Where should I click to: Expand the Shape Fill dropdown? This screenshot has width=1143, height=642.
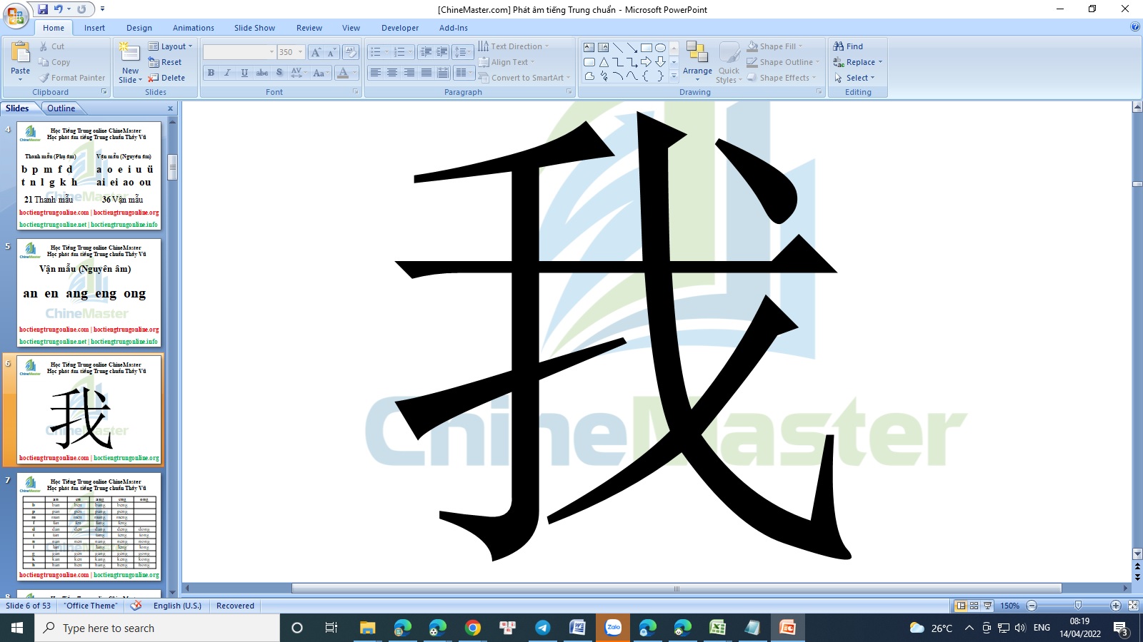click(x=800, y=46)
